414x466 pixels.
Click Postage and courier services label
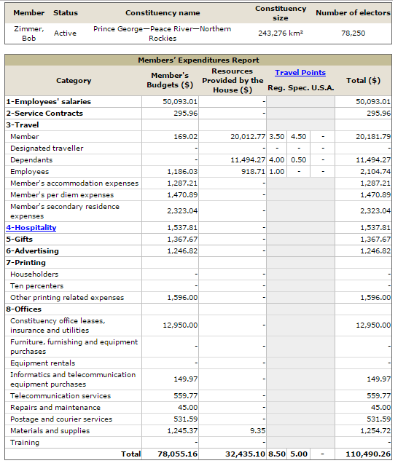point(61,419)
